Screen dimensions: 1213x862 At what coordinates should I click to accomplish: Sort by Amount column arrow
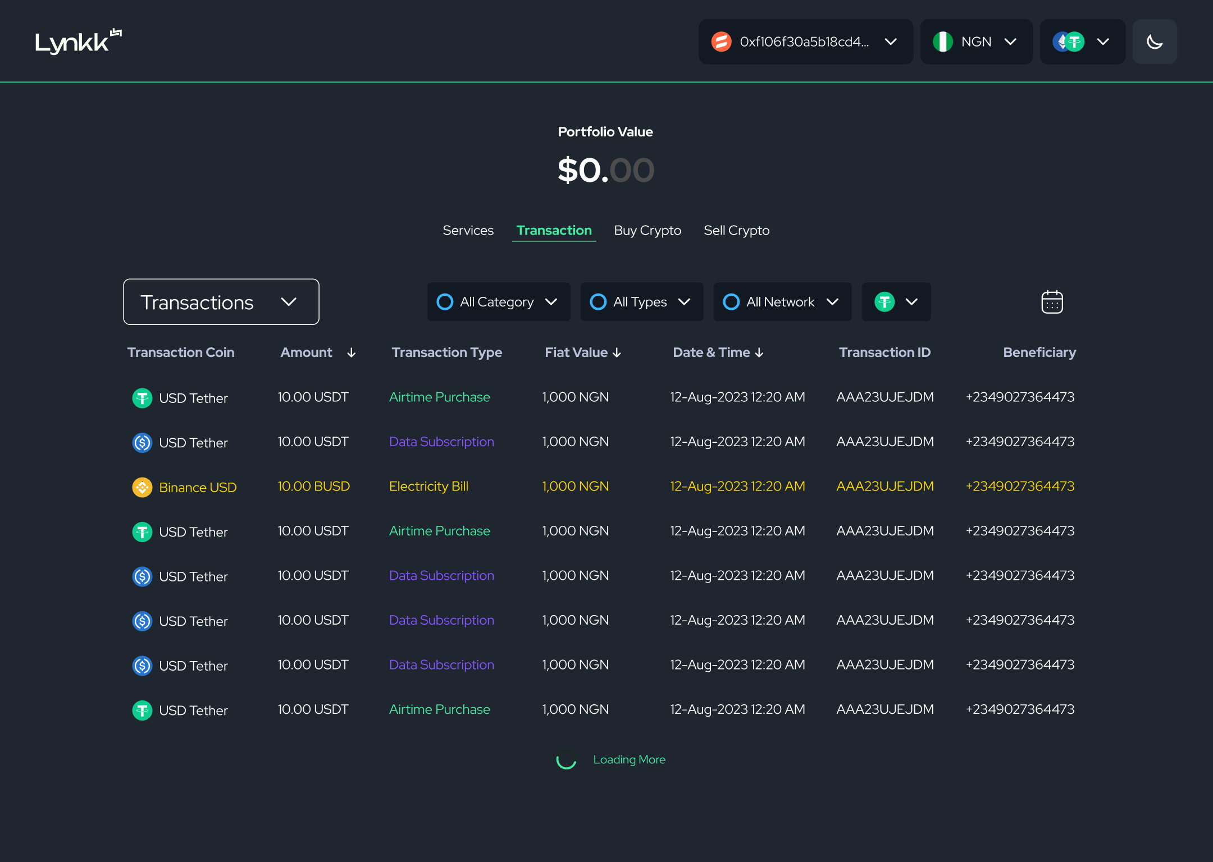click(x=352, y=352)
